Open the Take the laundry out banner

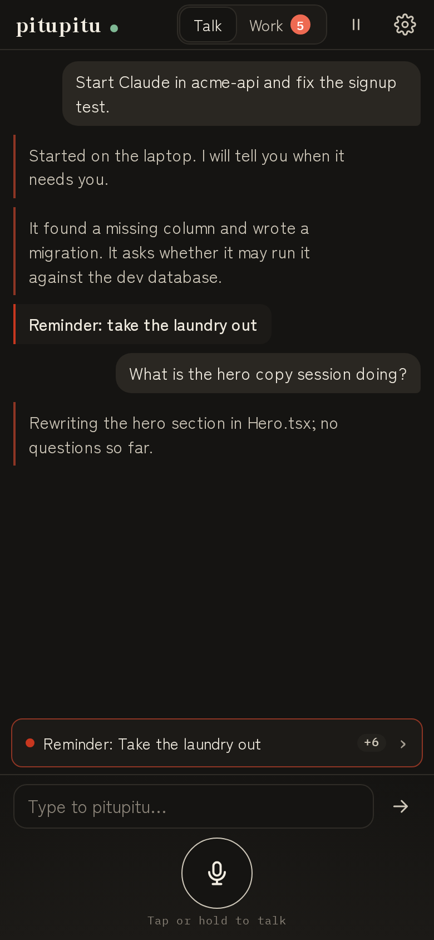coord(217,743)
